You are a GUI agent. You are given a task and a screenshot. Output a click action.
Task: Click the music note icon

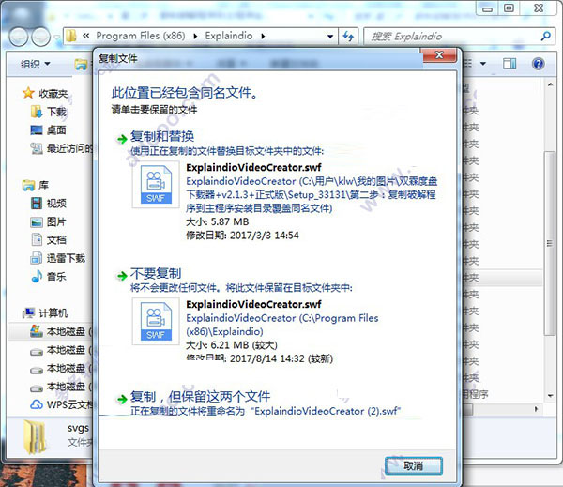[37, 276]
